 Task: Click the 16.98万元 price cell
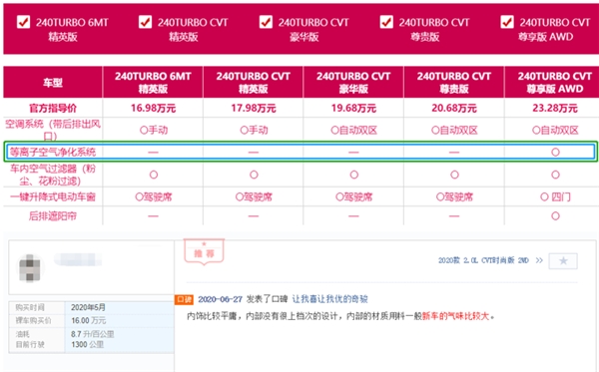point(153,109)
